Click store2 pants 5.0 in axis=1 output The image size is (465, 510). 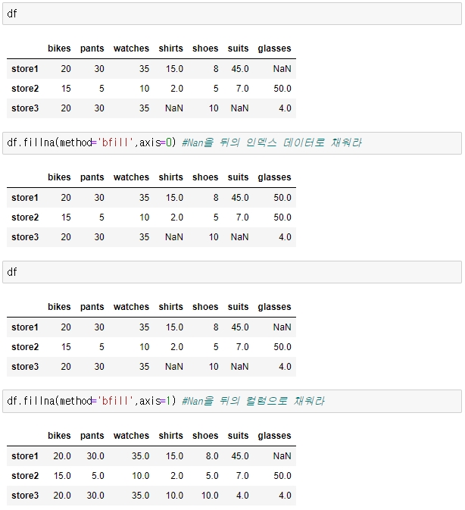[98, 476]
